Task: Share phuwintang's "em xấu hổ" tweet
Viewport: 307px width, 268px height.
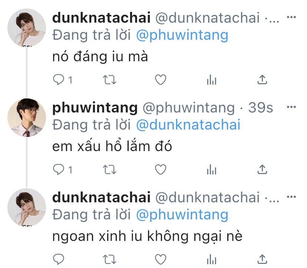Action: tap(263, 169)
